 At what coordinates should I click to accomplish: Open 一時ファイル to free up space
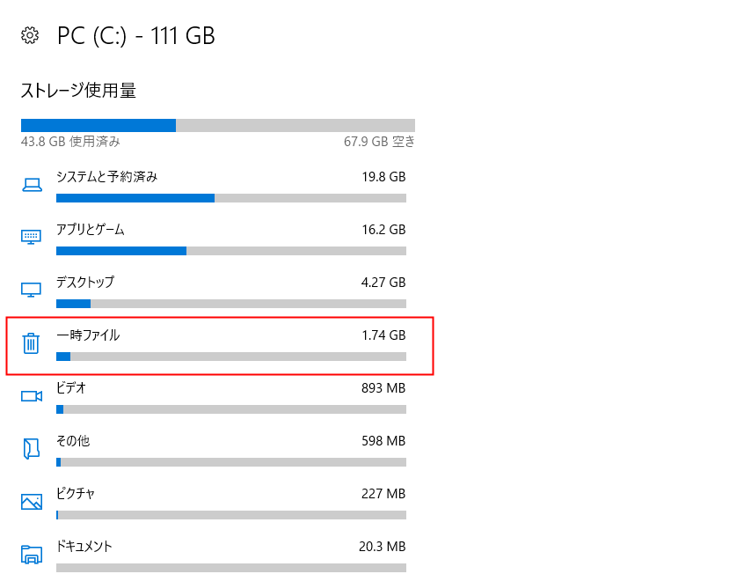tap(88, 335)
